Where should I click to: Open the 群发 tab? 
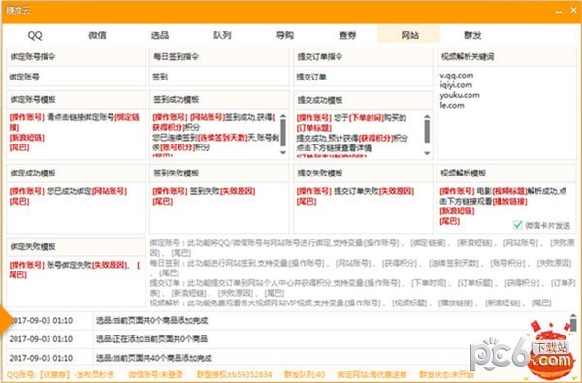point(472,35)
